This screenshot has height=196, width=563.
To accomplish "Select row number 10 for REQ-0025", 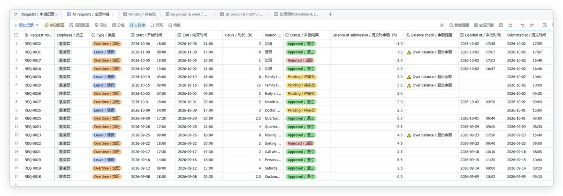I will (16, 118).
